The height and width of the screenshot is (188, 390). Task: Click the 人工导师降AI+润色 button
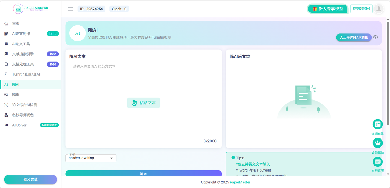coord(354,37)
